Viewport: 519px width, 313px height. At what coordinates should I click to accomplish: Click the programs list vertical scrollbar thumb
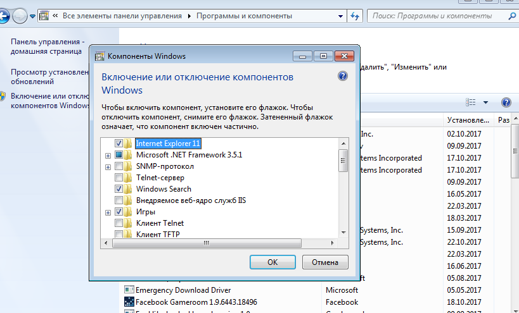[515, 151]
